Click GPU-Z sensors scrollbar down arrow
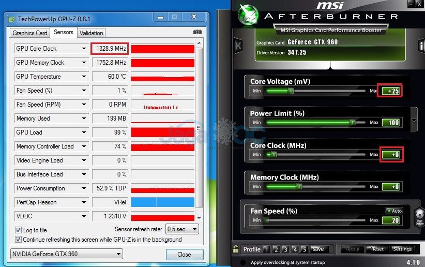 199,218
